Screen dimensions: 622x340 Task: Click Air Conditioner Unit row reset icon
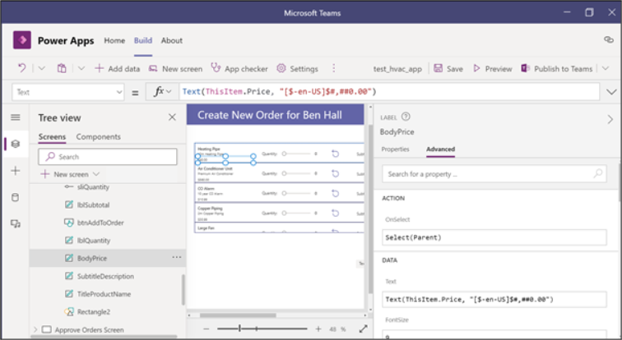tap(335, 173)
